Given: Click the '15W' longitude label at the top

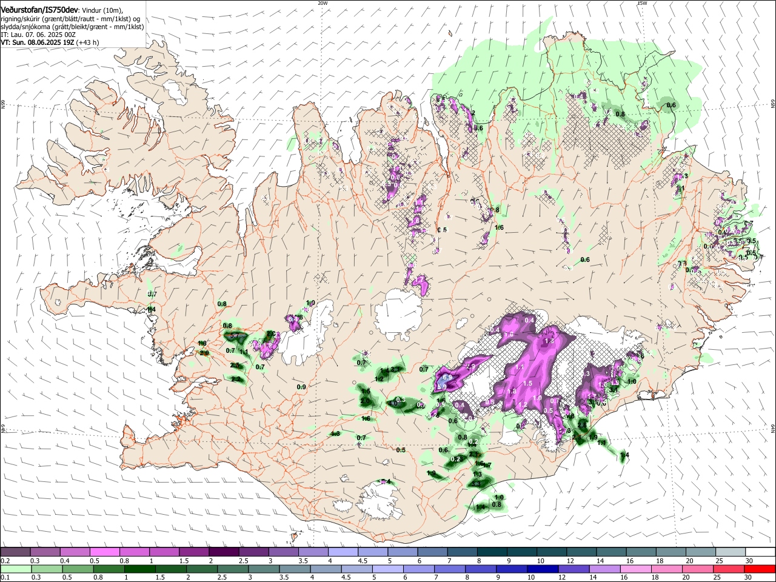Looking at the screenshot, I should [x=642, y=3].
